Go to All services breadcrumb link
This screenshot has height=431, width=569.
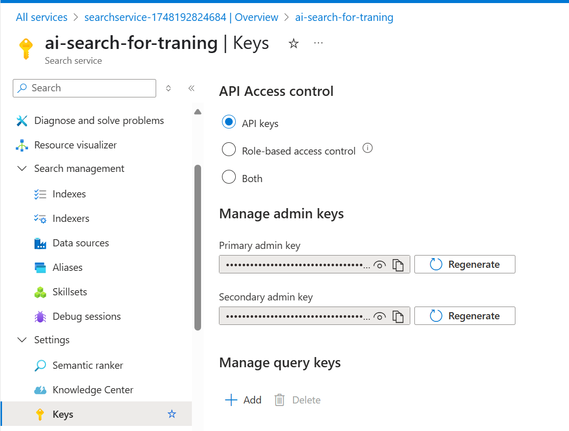41,17
